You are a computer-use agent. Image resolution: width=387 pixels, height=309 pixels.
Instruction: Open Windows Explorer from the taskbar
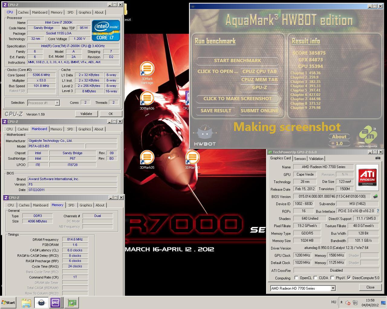point(26,302)
